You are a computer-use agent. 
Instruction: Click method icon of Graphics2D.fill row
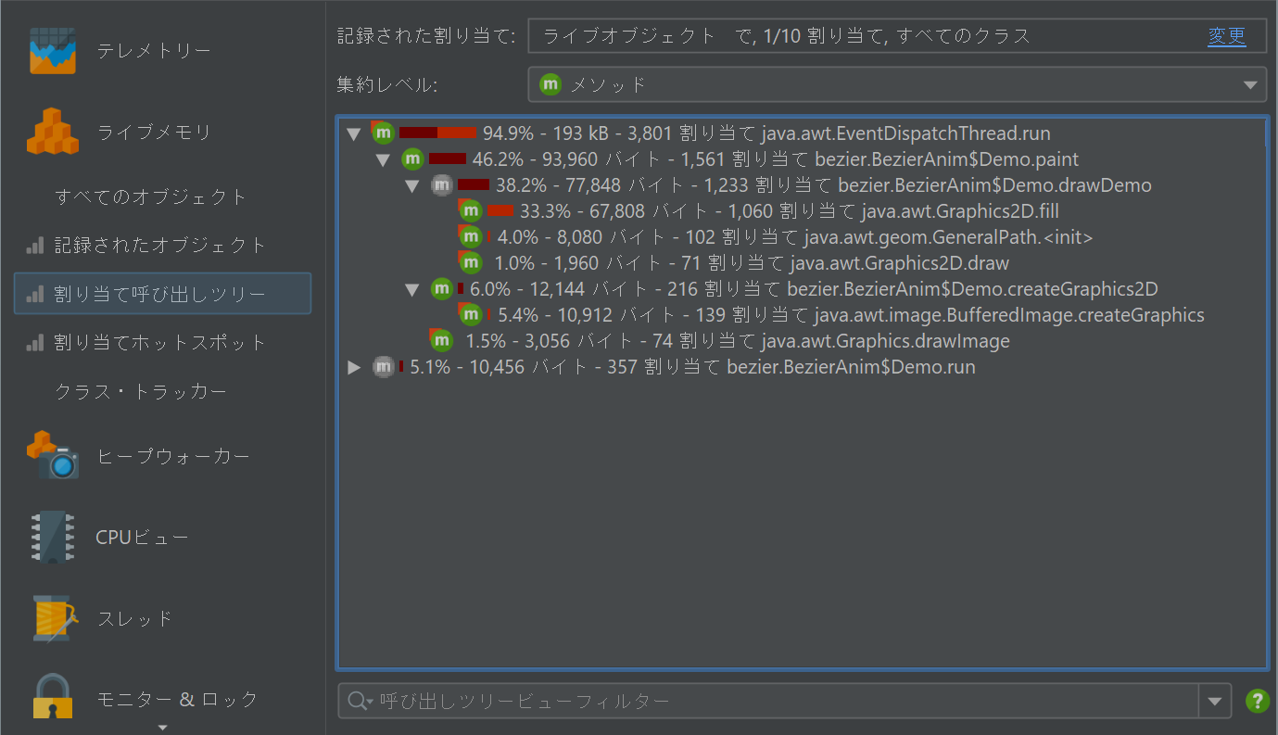tap(470, 211)
